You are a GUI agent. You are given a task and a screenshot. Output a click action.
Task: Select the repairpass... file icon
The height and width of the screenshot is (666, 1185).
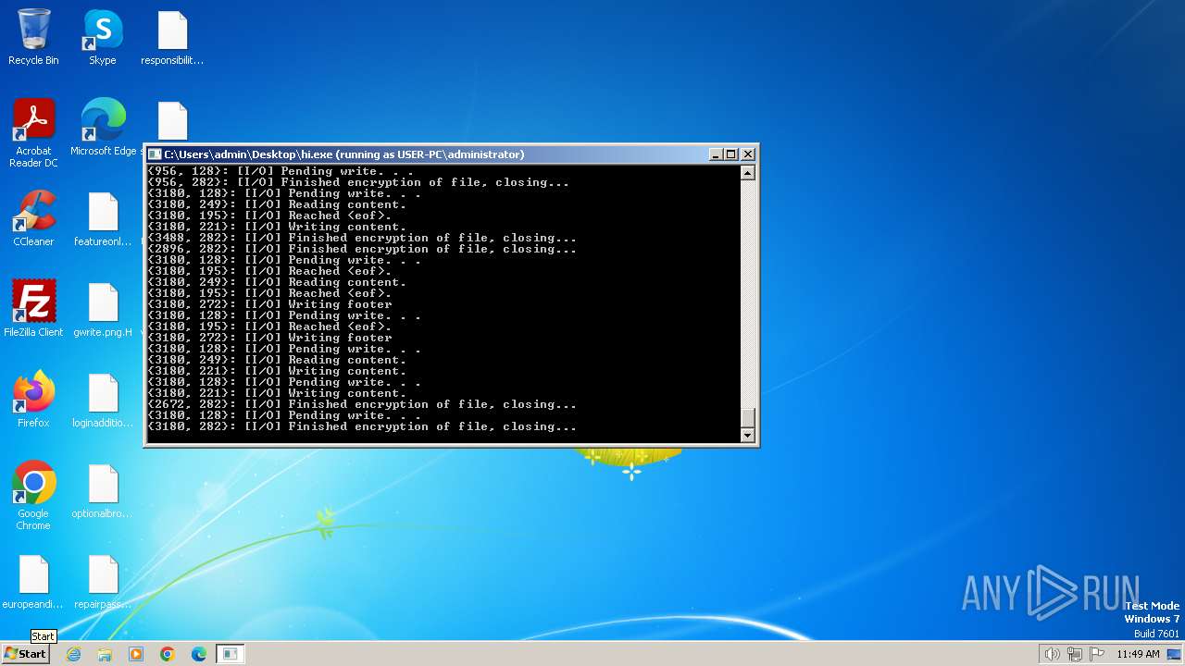[103, 582]
